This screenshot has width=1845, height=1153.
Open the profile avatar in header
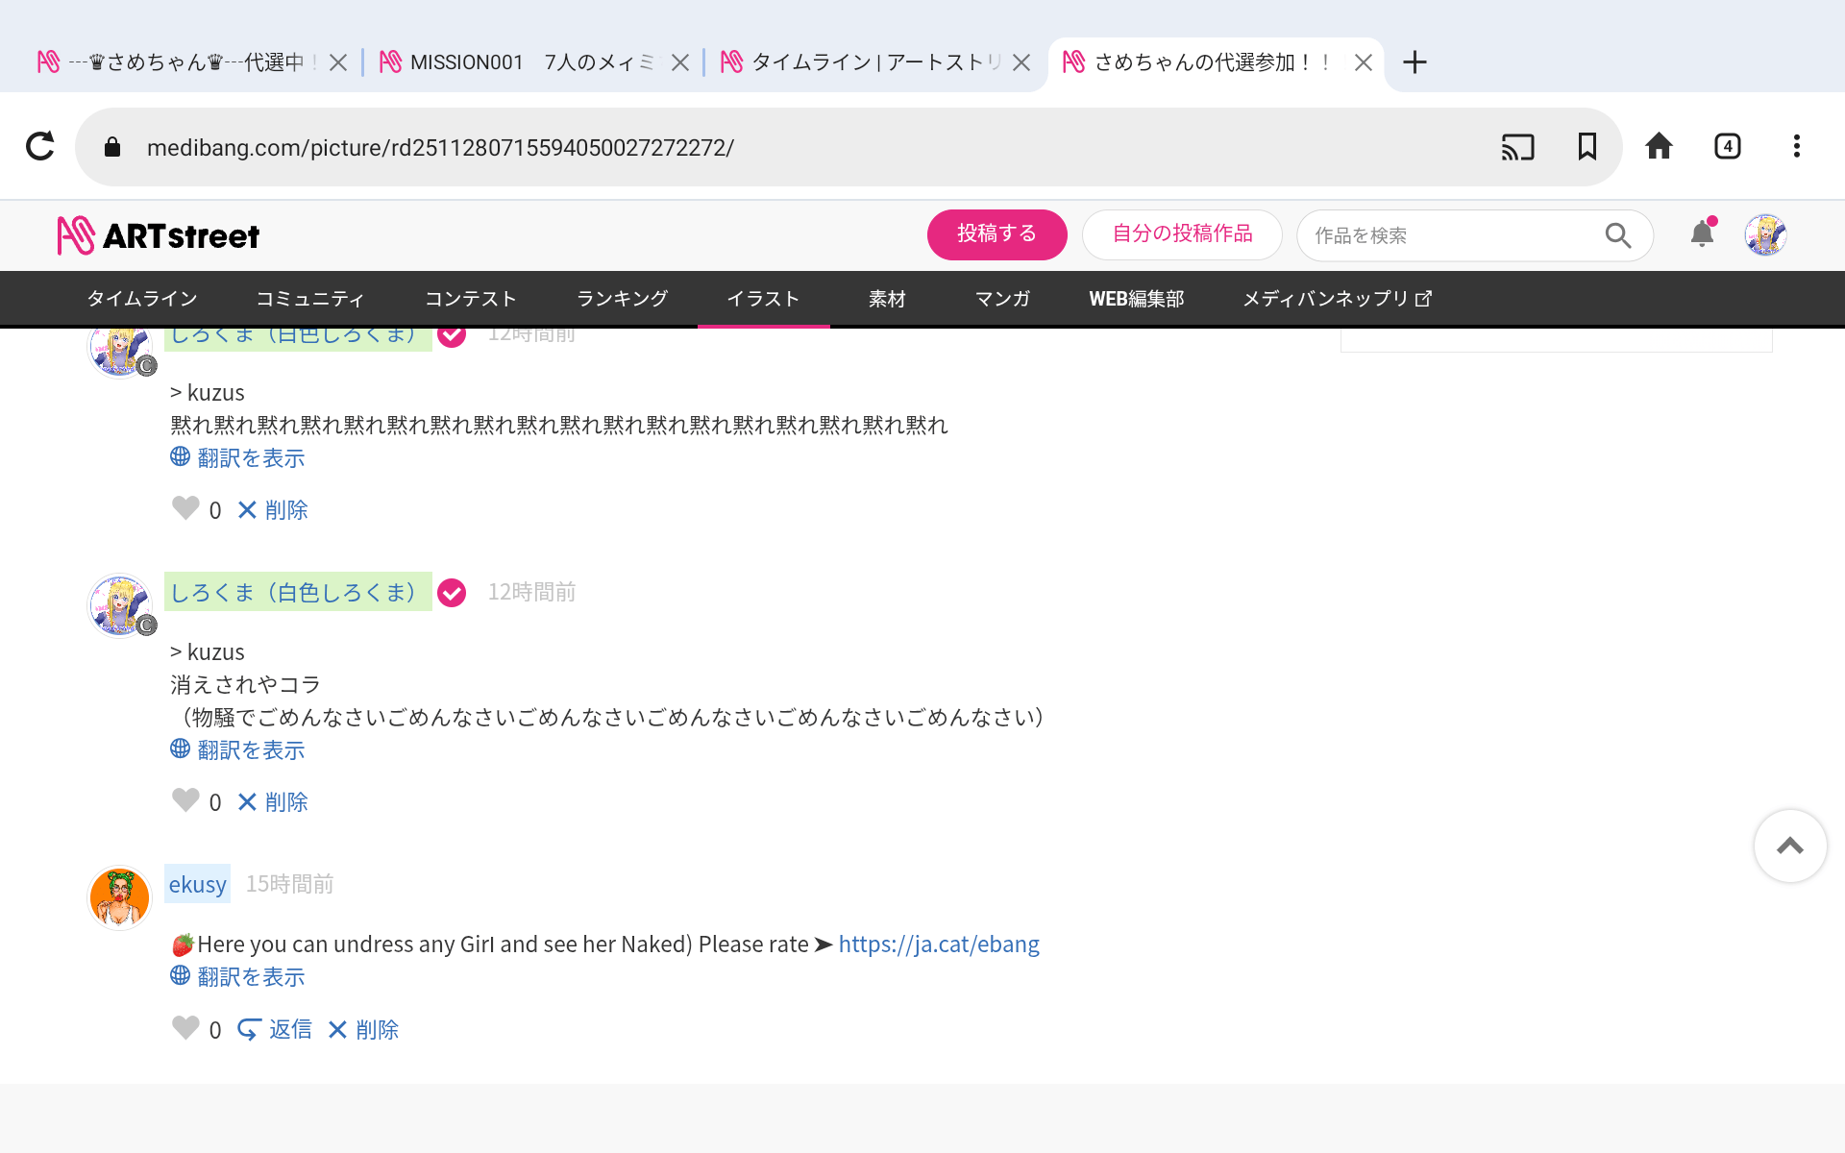(1765, 234)
